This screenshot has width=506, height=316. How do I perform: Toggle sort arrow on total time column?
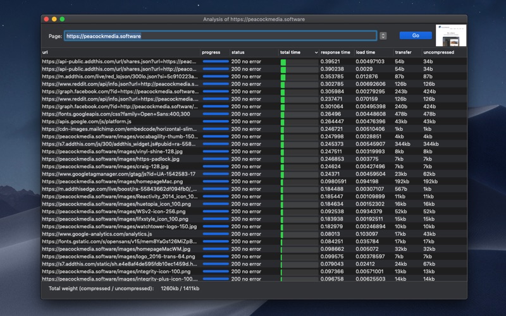coord(316,52)
